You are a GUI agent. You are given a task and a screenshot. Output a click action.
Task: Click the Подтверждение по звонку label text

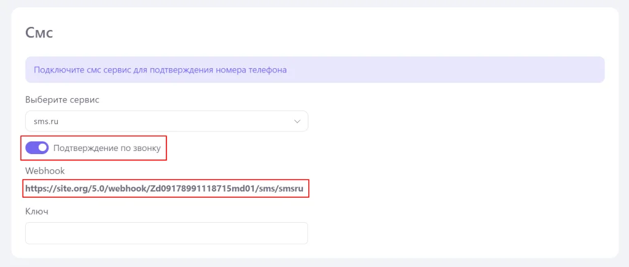[x=107, y=148]
